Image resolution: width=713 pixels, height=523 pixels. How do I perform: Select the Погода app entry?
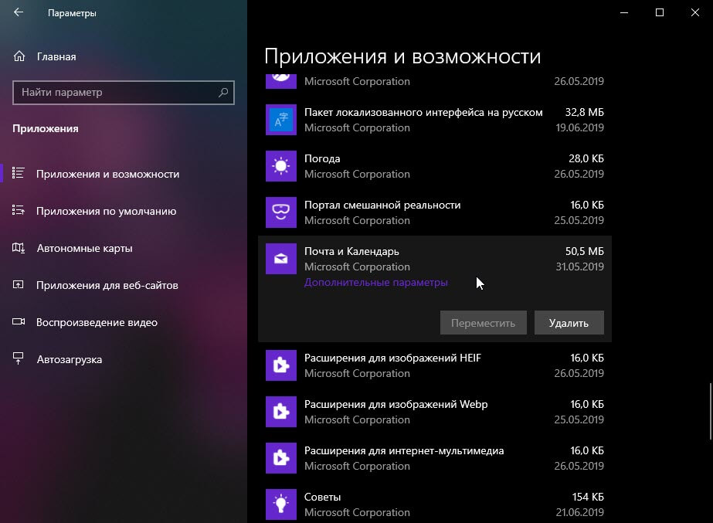pyautogui.click(x=322, y=158)
